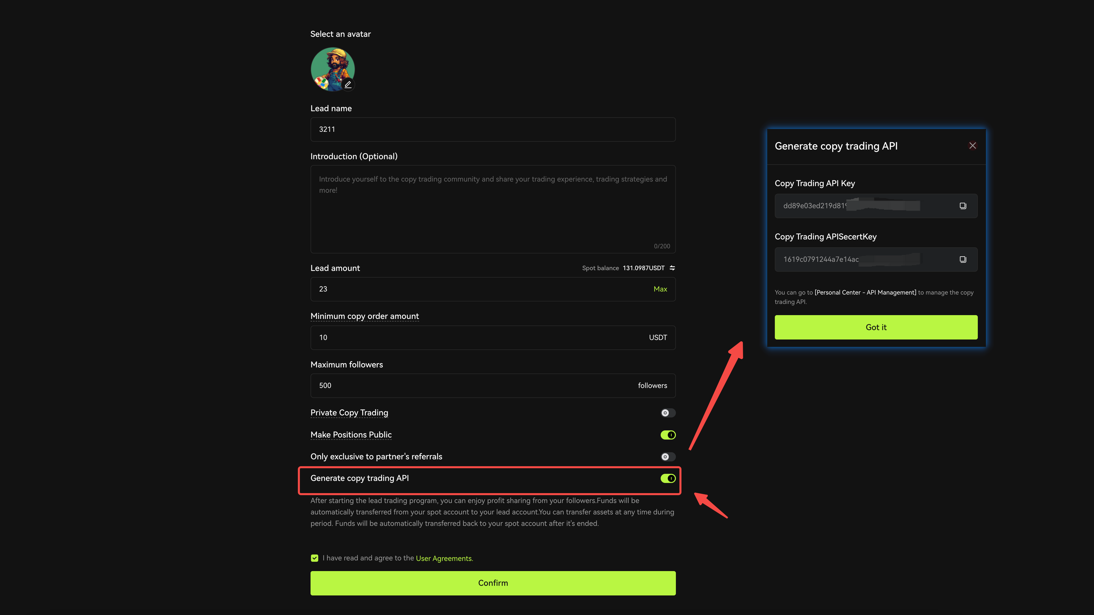Viewport: 1094px width, 615px height.
Task: Toggle Private Copy Trading switch
Action: point(668,413)
